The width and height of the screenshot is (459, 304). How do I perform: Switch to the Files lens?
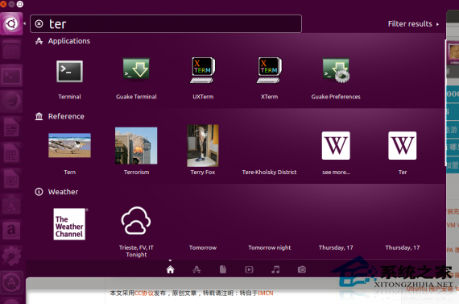(223, 269)
